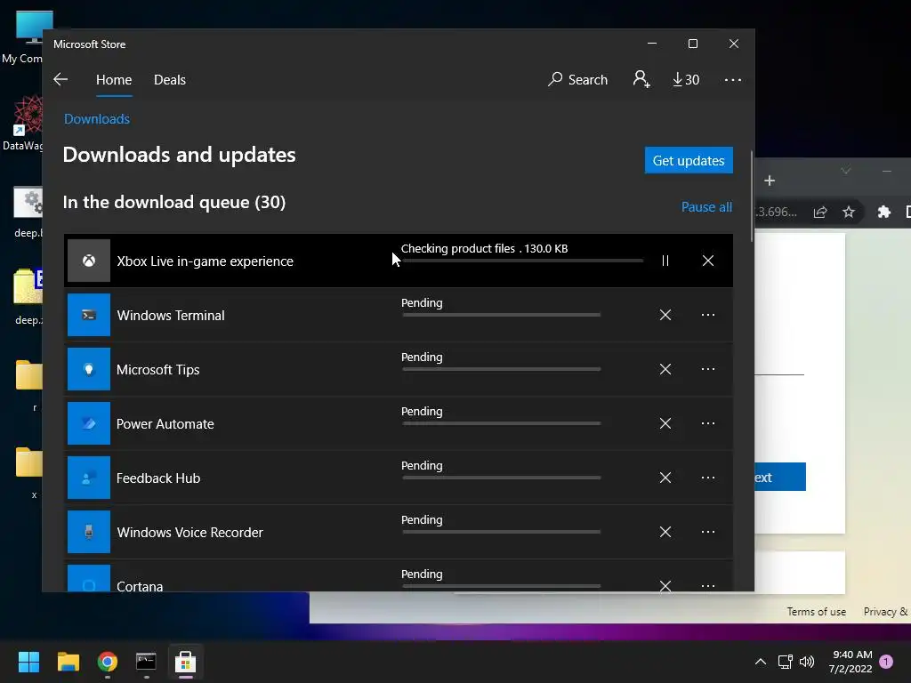Open the Windows Start menu
The height and width of the screenshot is (683, 911).
(28, 662)
